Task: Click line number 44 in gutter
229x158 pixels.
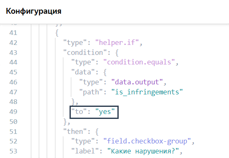Action: pyautogui.click(x=13, y=62)
